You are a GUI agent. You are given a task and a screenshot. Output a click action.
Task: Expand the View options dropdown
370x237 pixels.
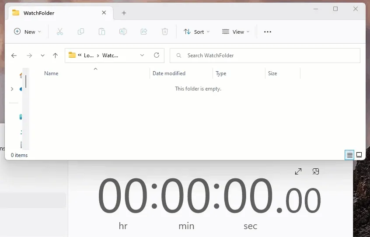click(236, 31)
